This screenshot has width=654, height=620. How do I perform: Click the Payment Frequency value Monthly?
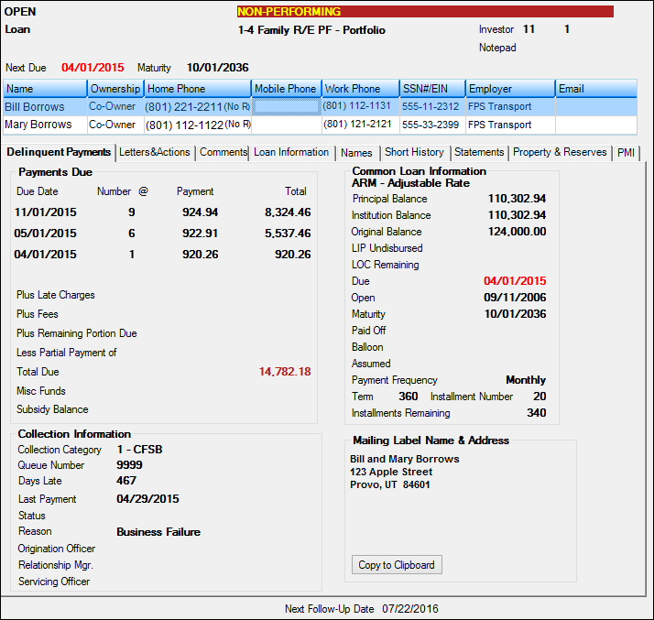526,380
